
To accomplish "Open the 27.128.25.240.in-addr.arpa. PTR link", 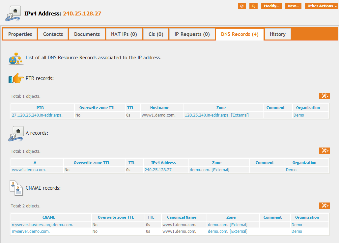I will click(x=37, y=115).
